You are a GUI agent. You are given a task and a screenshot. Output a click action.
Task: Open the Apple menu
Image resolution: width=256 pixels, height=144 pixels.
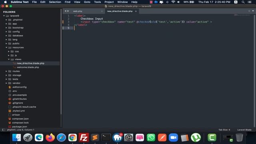click(5, 2)
